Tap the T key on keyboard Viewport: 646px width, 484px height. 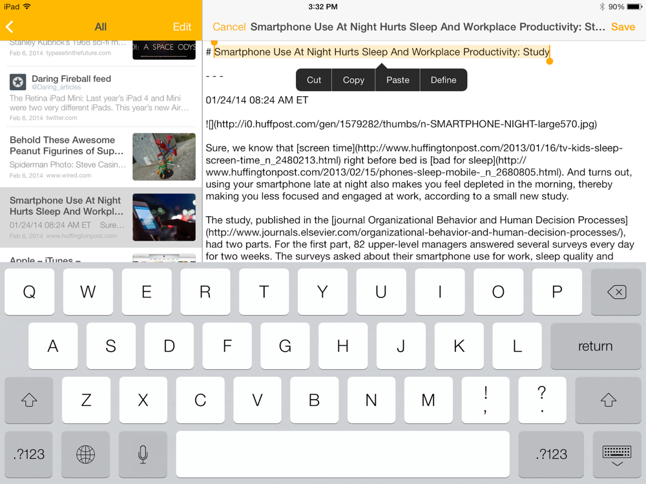[264, 292]
